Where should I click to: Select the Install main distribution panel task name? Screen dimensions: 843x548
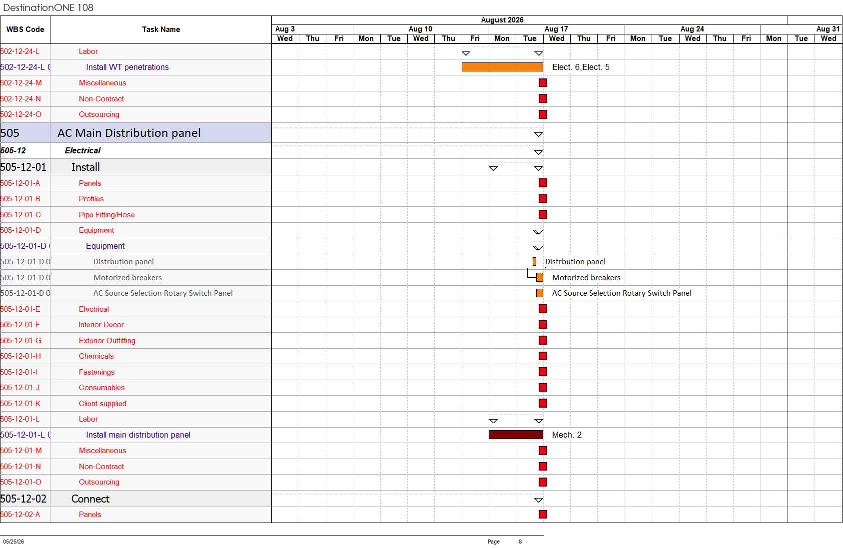138,435
